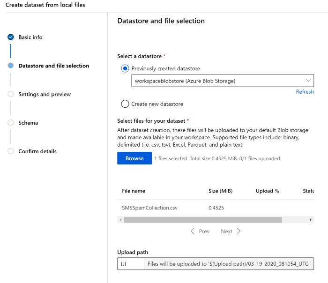Click the Settings and preview step circle
Viewport: 328px width, 283px height.
coord(11,94)
